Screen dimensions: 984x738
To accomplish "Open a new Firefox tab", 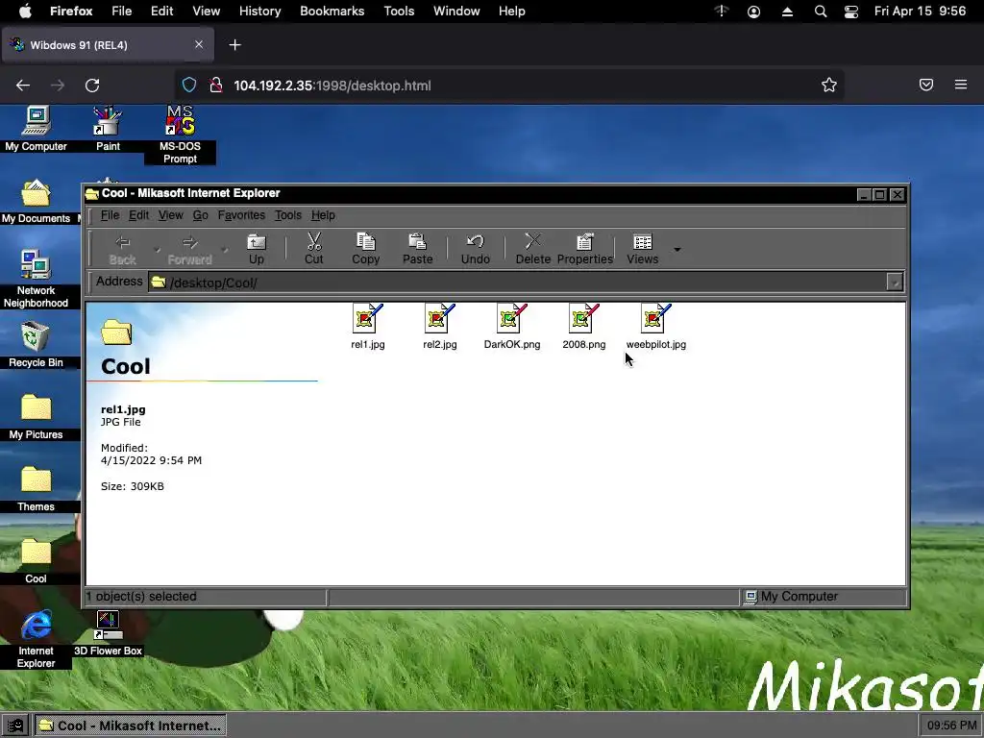I will (x=234, y=45).
